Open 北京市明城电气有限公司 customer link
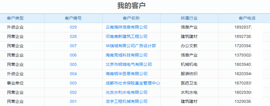This screenshot has width=270, height=106. (x=129, y=65)
